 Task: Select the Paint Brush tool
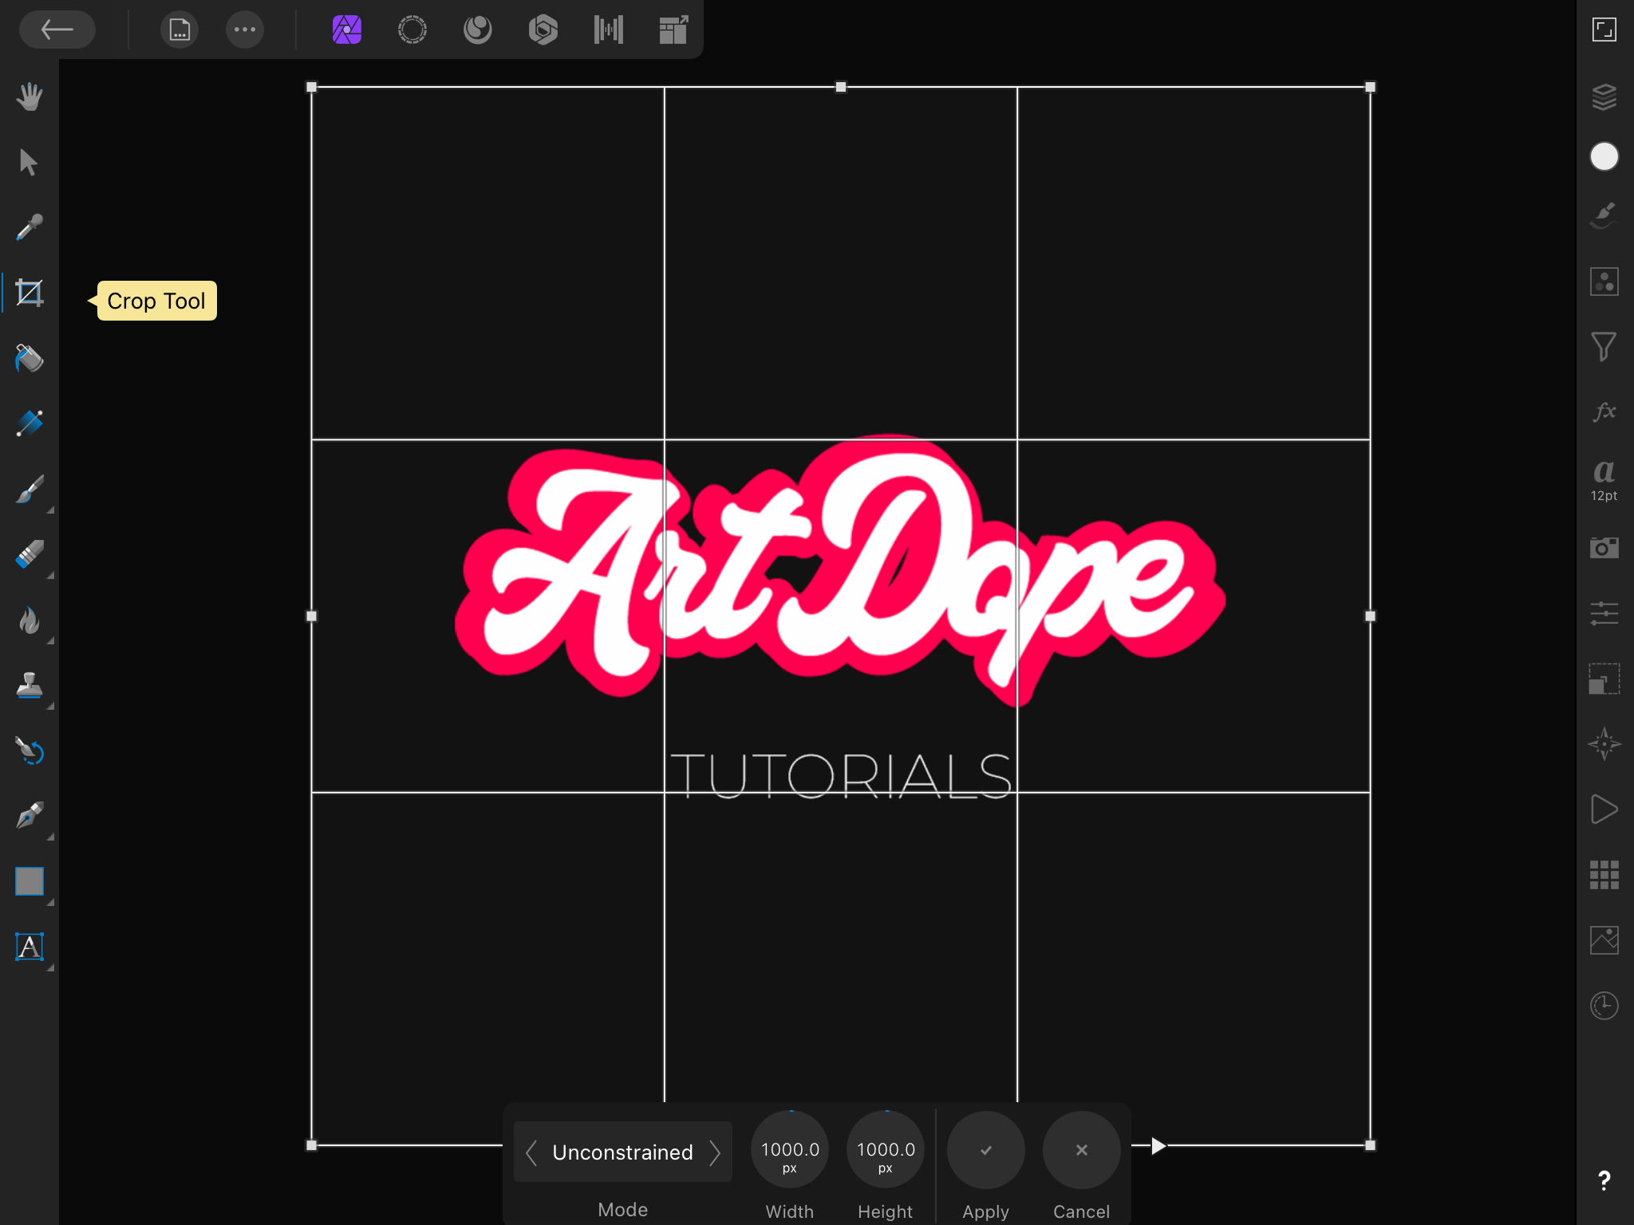pyautogui.click(x=30, y=490)
